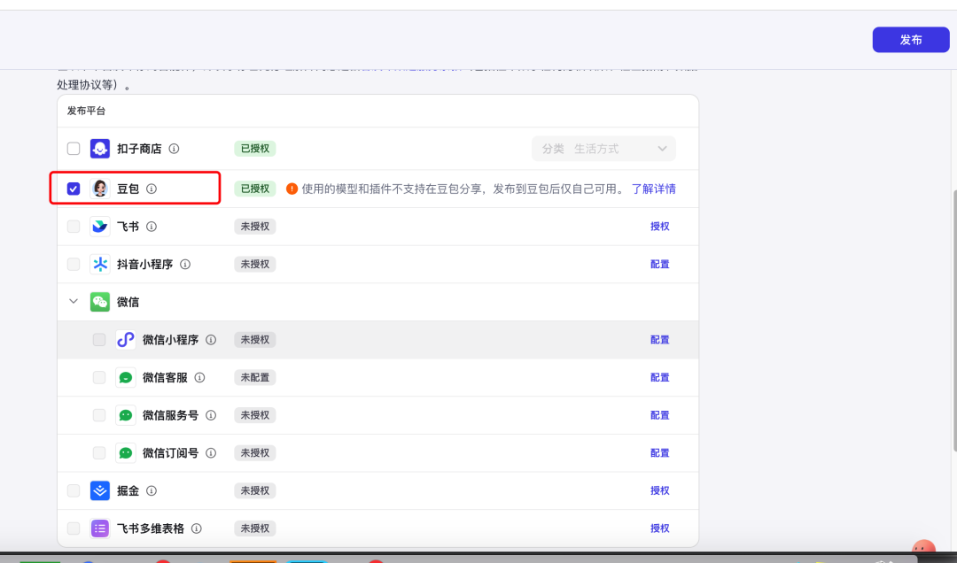Collapse the 微信 group chevron
This screenshot has width=957, height=563.
click(x=74, y=301)
